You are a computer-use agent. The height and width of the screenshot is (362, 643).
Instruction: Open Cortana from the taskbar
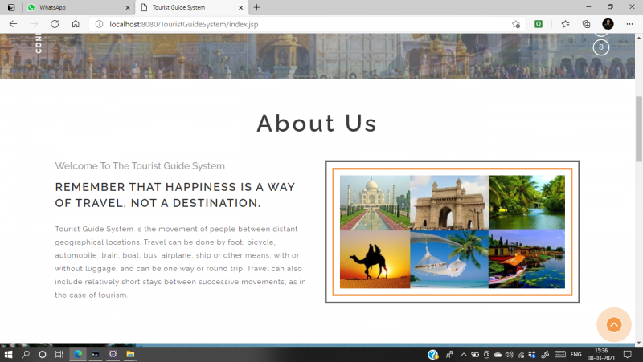(43, 354)
